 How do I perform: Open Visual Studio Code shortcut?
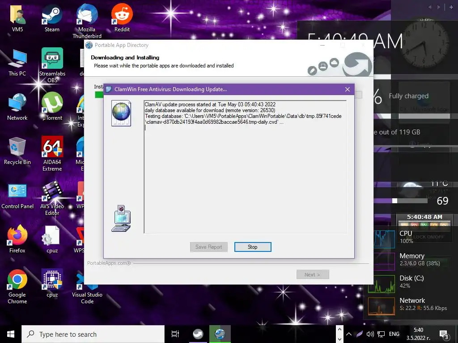pyautogui.click(x=87, y=289)
